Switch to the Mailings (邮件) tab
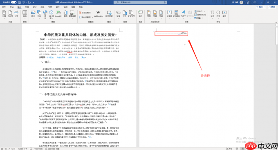This screenshot has width=278, height=150. click(58, 7)
